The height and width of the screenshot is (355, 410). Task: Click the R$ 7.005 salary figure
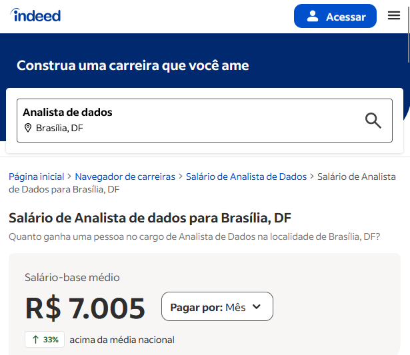coord(85,308)
